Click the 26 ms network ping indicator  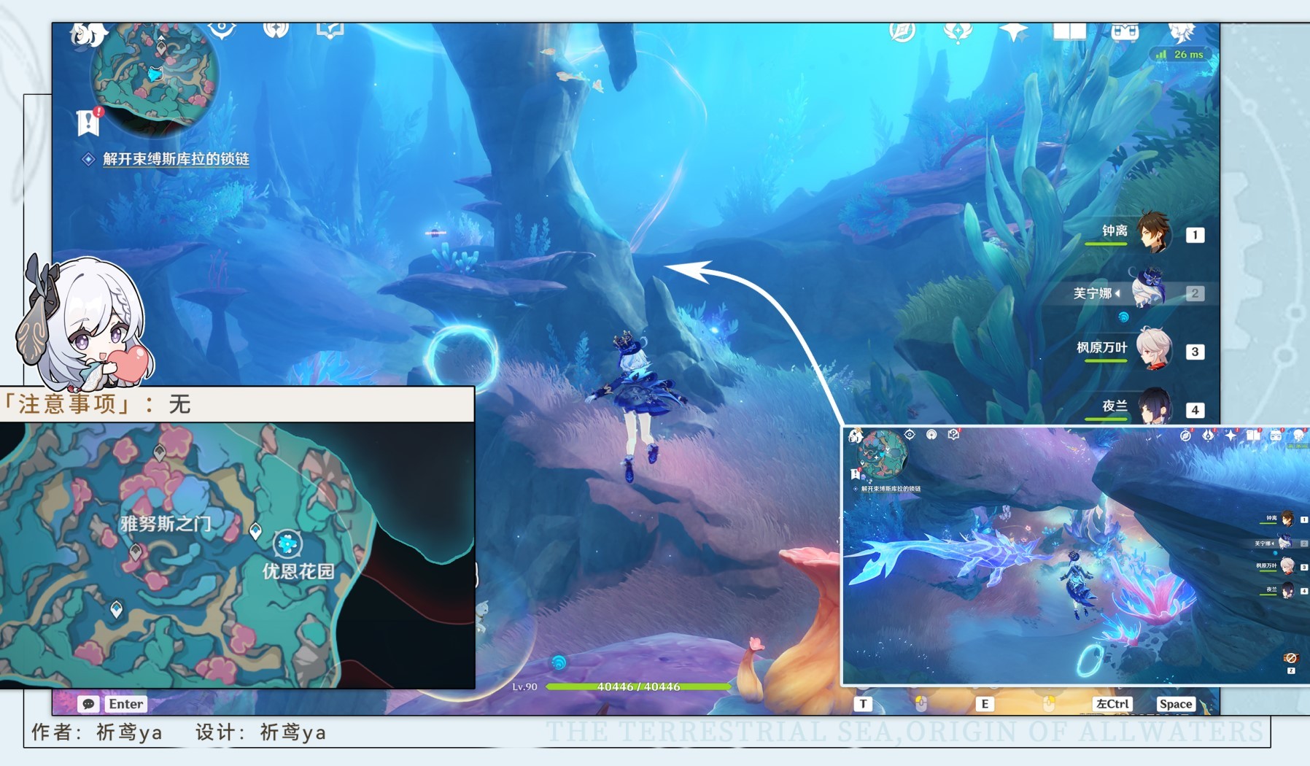click(x=1181, y=55)
